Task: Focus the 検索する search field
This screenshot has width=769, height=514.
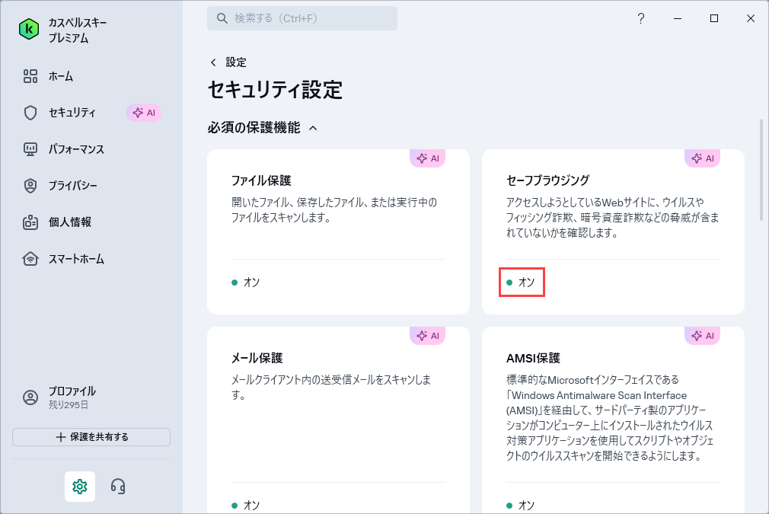Action: coord(302,18)
